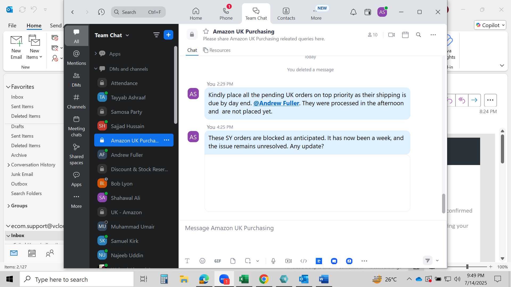Star the Amazon UK Purchasing channel
The image size is (511, 287).
click(x=206, y=31)
